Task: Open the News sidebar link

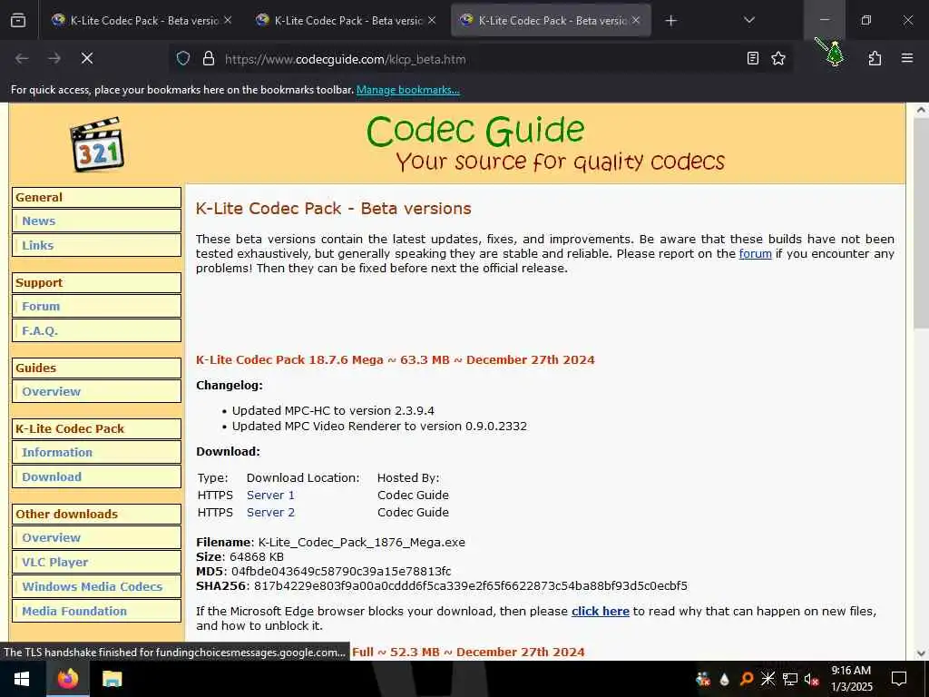Action: (x=38, y=221)
